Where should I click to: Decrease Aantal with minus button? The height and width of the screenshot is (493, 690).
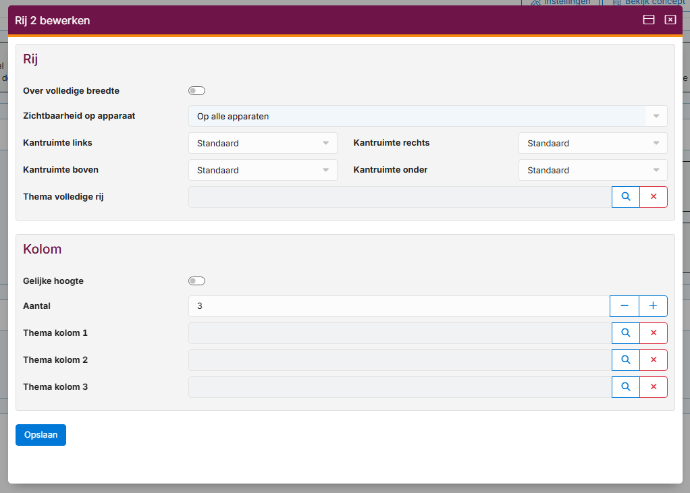click(x=625, y=306)
